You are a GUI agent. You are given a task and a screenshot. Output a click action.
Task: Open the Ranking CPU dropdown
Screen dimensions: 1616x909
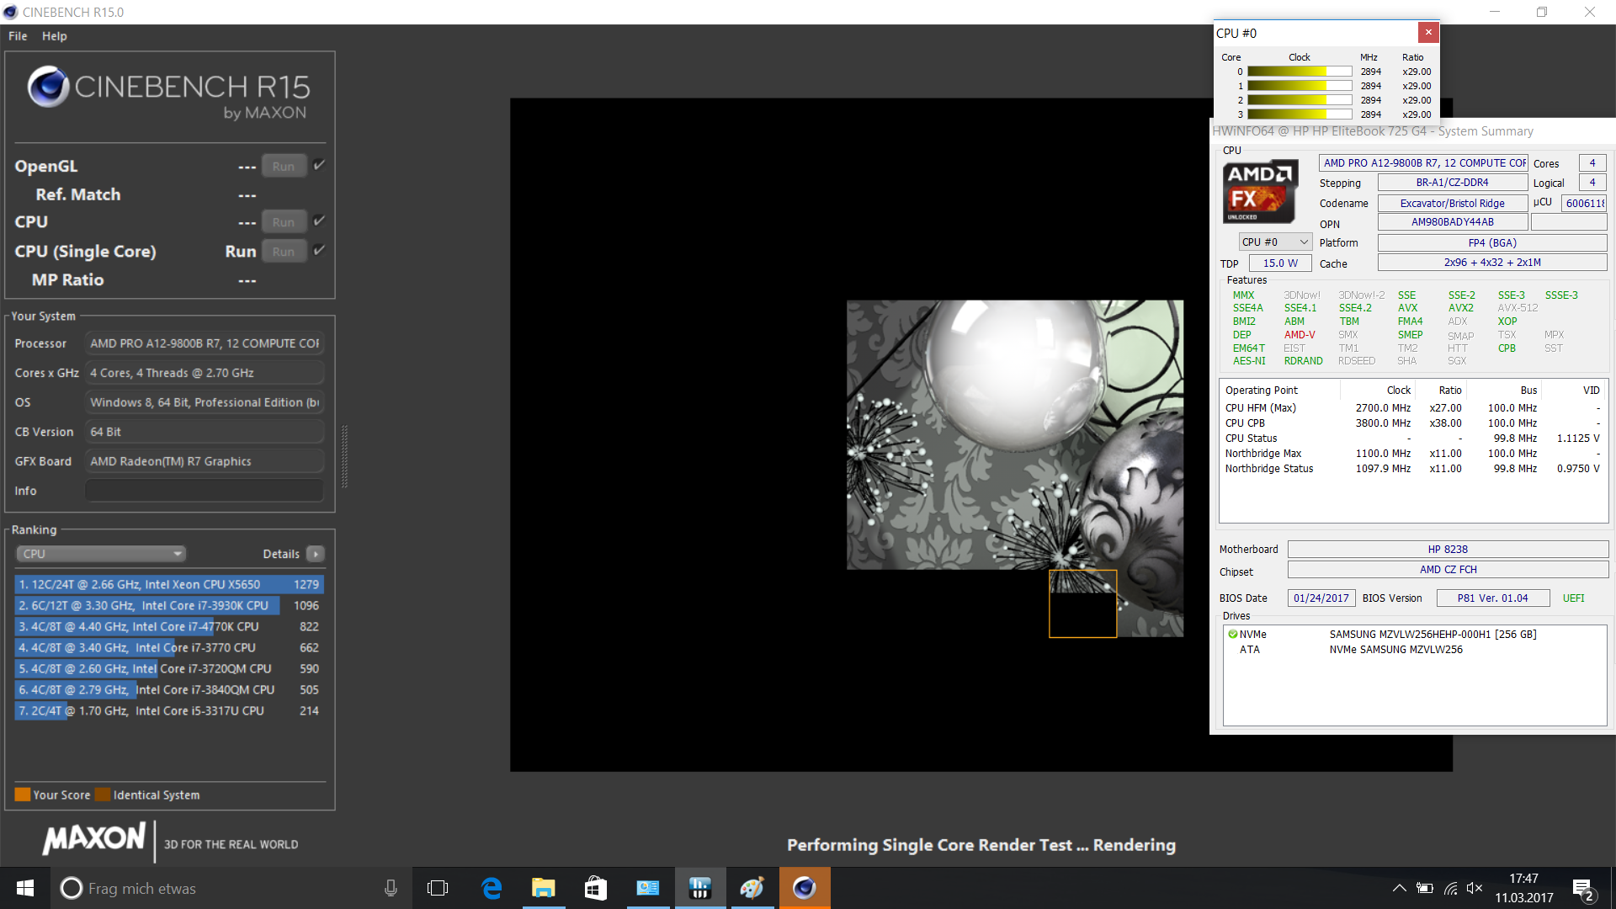[101, 554]
